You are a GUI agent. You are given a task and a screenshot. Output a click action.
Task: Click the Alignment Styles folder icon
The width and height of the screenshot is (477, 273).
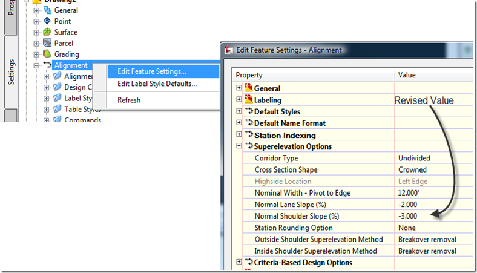point(57,76)
